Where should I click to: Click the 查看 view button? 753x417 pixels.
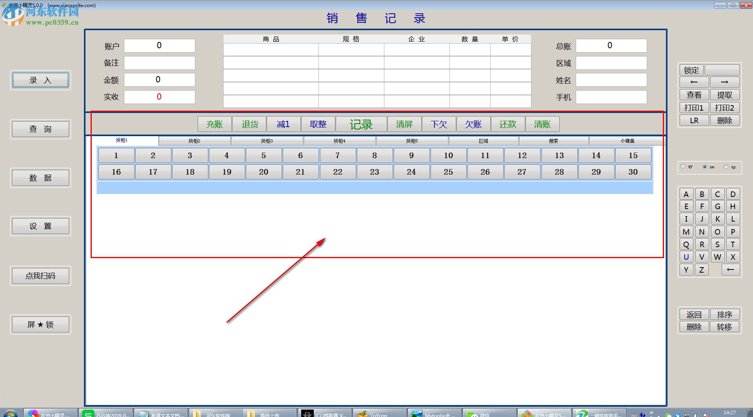point(694,95)
